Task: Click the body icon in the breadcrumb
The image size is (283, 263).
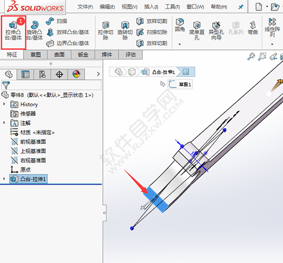Action: (x=132, y=72)
